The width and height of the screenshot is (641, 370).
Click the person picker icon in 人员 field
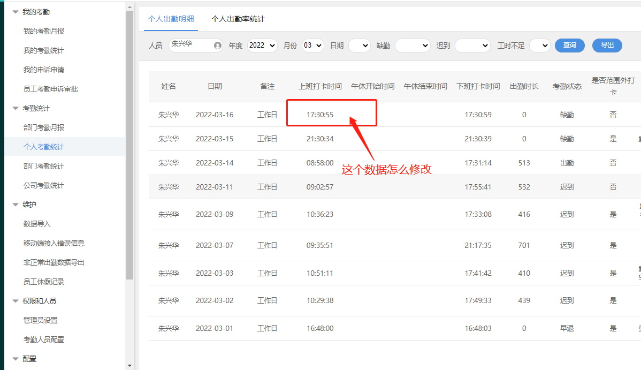(x=217, y=46)
